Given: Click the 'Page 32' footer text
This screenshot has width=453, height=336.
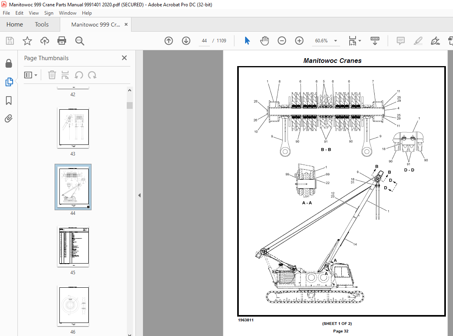Looking at the screenshot, I should (341, 331).
